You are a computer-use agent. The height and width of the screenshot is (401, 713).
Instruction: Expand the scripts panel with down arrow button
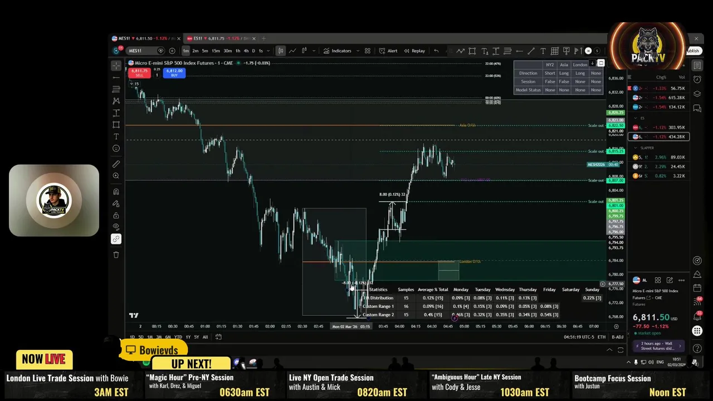click(x=593, y=63)
